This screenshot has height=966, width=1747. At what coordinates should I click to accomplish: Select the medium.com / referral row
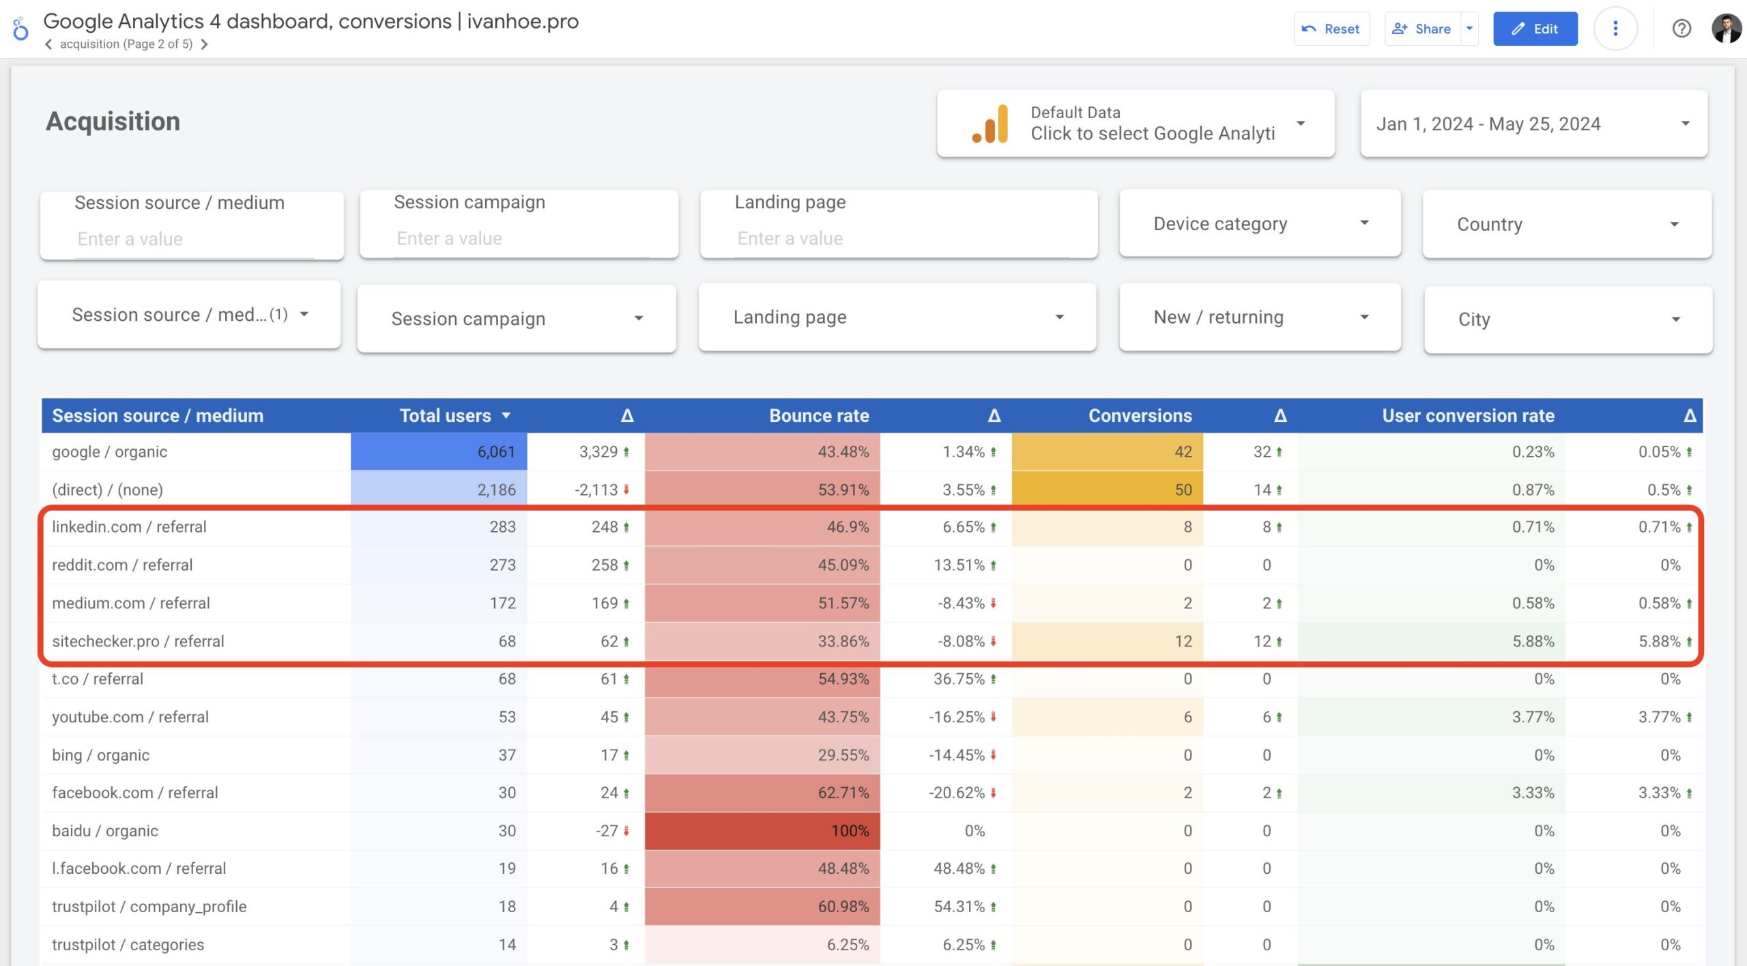point(871,603)
